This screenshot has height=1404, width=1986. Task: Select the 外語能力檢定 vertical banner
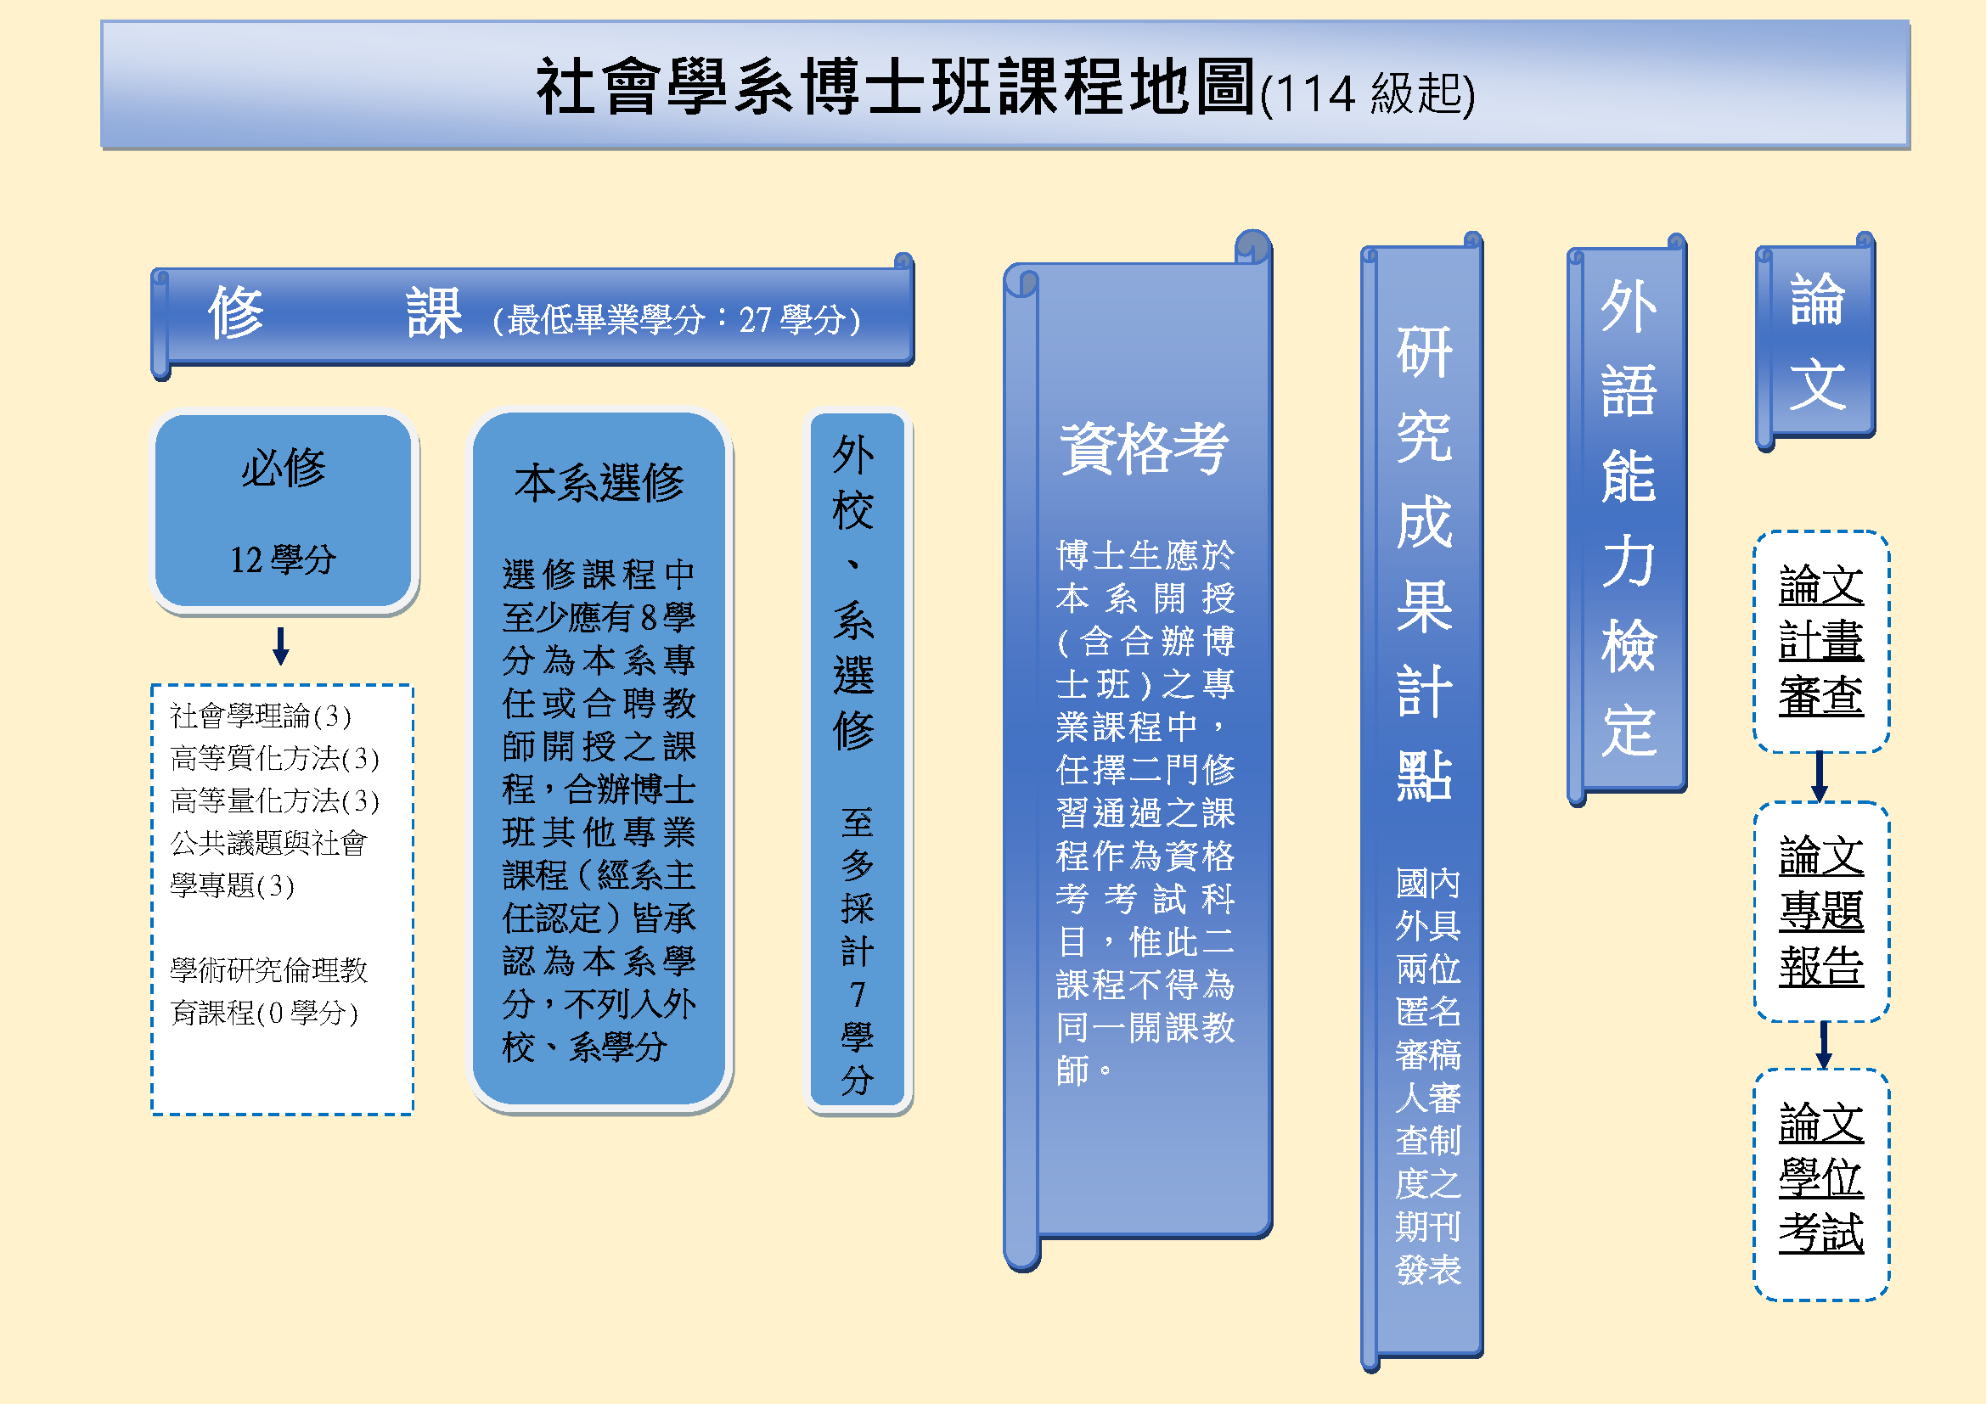click(x=1627, y=519)
